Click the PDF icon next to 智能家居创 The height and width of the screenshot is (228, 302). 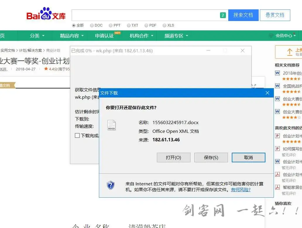click(277, 187)
